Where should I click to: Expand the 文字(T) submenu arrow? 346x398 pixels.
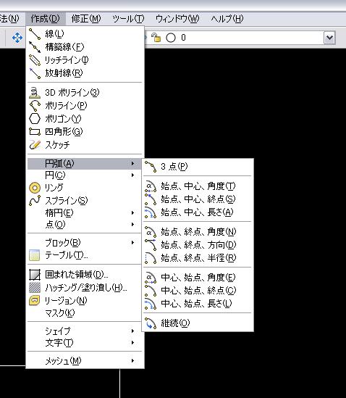coord(132,343)
